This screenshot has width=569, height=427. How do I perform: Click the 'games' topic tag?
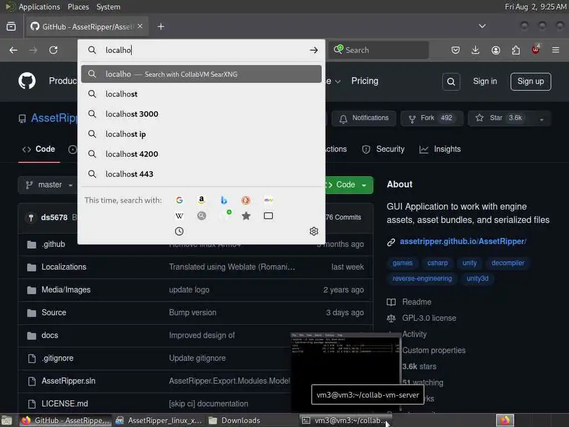[x=402, y=263]
